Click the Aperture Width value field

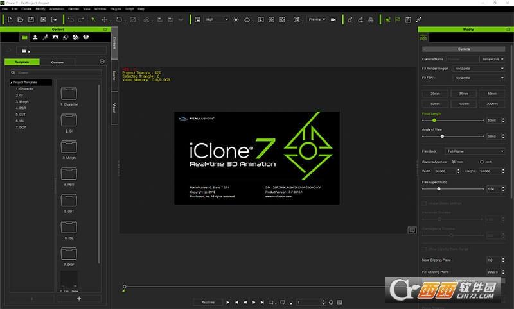(445, 171)
